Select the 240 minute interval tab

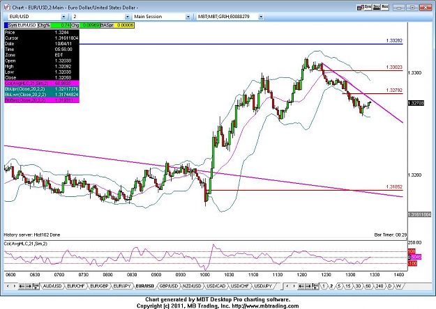pos(379,286)
